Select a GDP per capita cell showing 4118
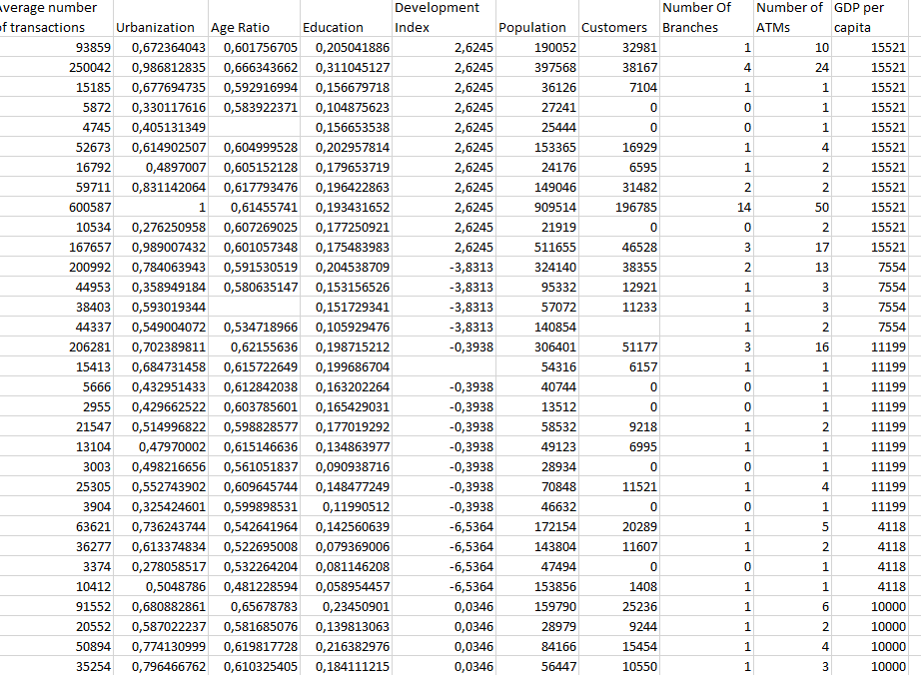The image size is (921, 675). pos(889,527)
